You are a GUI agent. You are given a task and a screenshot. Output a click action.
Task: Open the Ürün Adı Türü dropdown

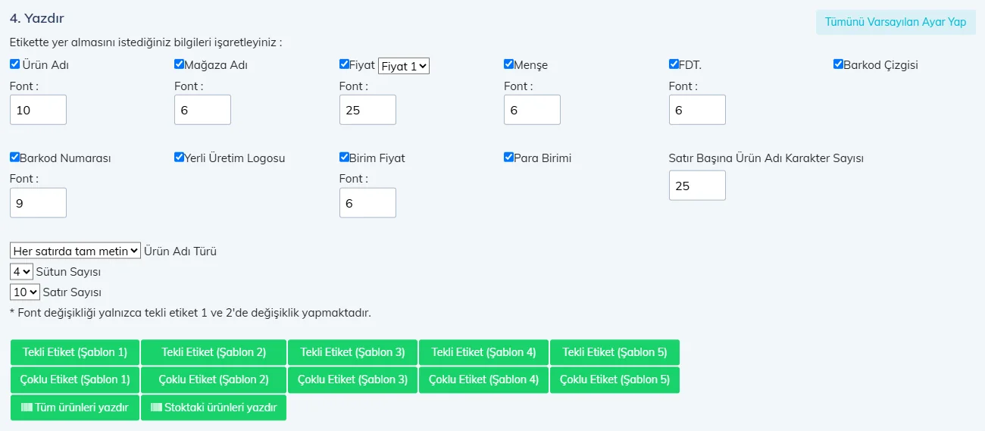(x=75, y=251)
